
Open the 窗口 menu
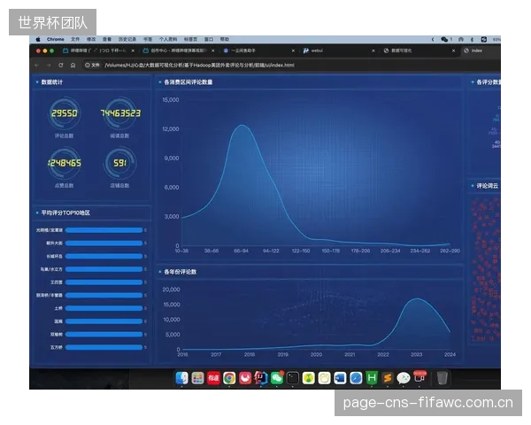(209, 39)
